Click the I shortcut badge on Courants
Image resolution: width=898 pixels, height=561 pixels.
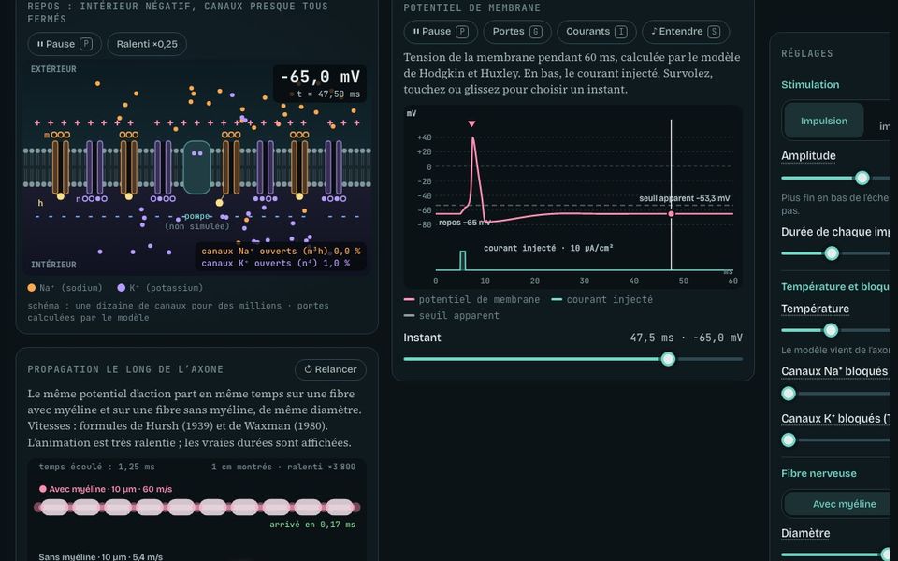621,32
